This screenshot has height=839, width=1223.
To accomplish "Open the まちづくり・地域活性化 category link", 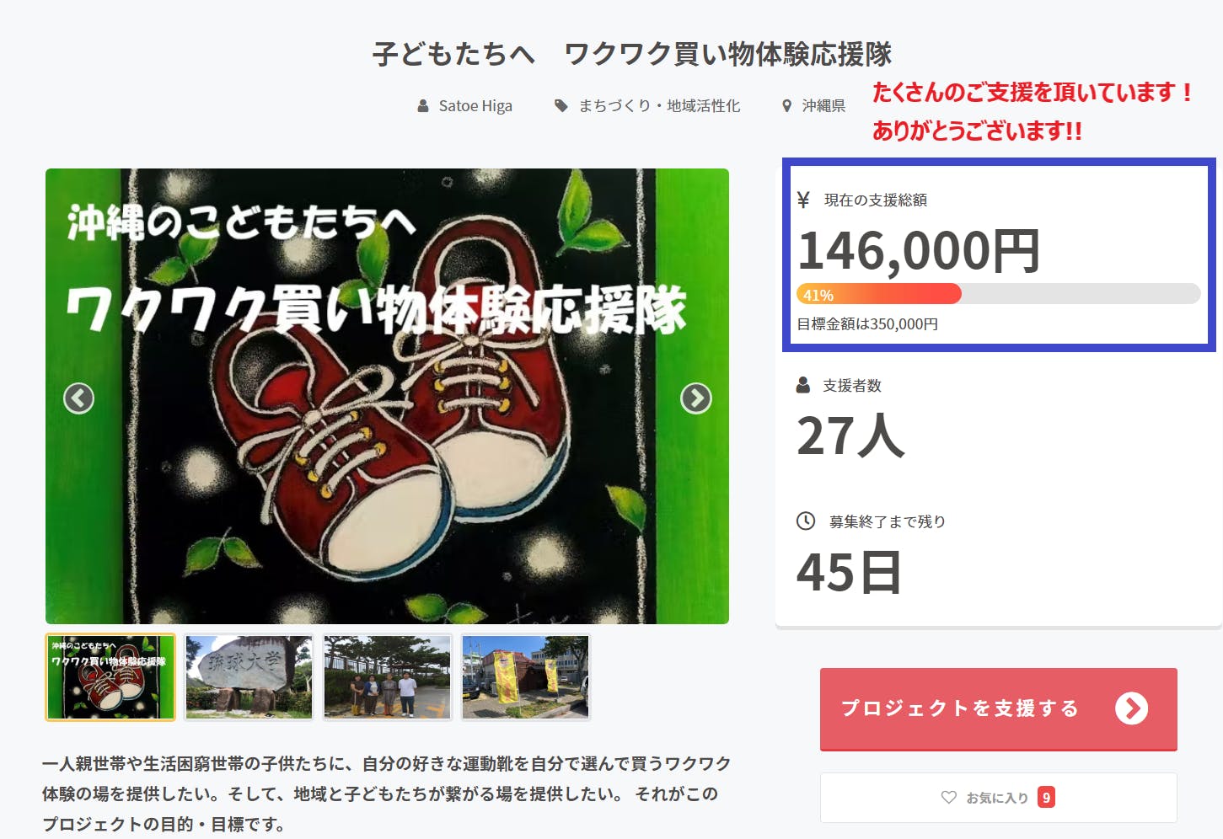I will 659,106.
